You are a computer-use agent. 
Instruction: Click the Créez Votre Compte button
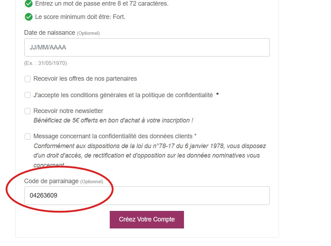[x=147, y=219]
